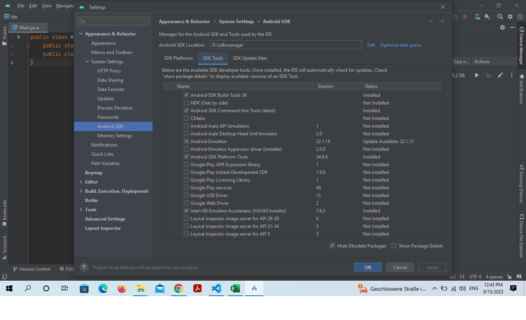Go back with the Settings back arrow
526x320 pixels.
(x=431, y=21)
